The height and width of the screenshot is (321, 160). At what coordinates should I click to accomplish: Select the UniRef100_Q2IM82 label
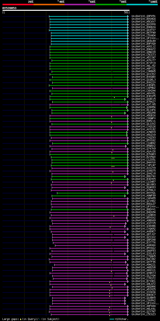click(x=143, y=201)
